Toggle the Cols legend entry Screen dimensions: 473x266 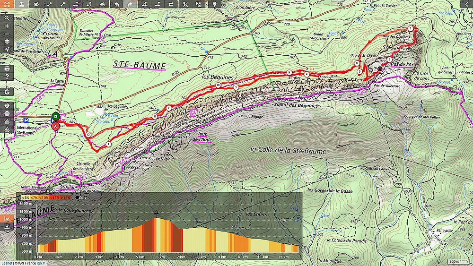tap(81, 197)
